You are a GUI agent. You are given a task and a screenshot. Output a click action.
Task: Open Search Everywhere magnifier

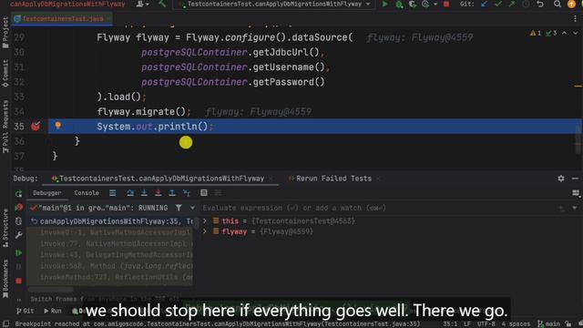pyautogui.click(x=557, y=4)
